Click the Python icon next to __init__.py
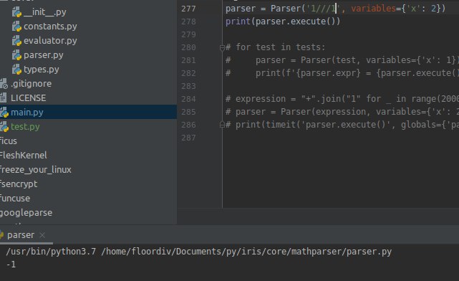 (16, 12)
